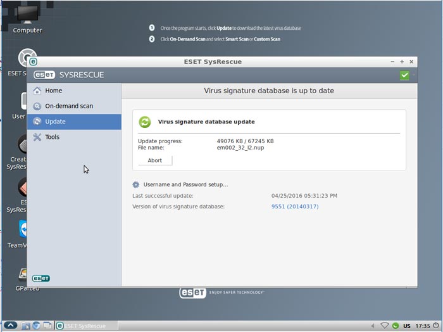Click the Home house icon
Screen dimensions: 443x332
pyautogui.click(x=37, y=91)
